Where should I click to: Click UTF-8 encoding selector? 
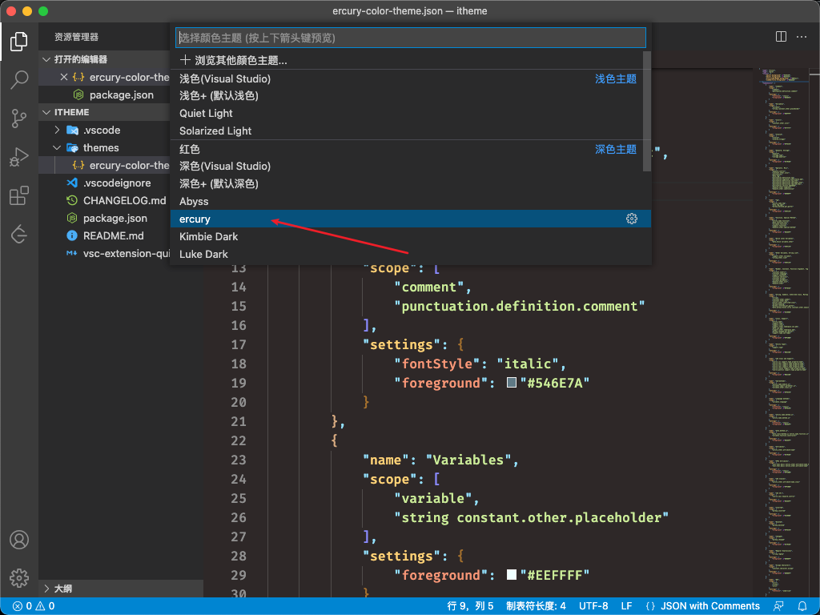click(x=593, y=606)
